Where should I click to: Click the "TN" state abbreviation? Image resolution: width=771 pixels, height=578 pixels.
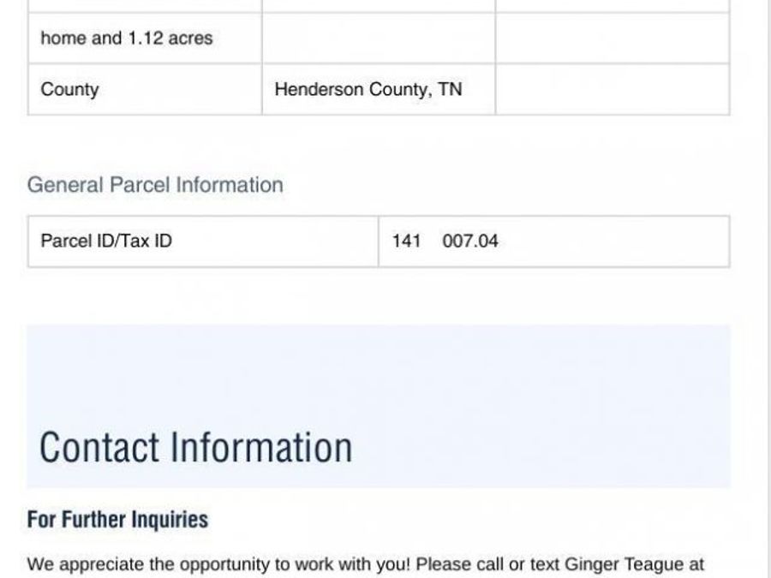(450, 89)
